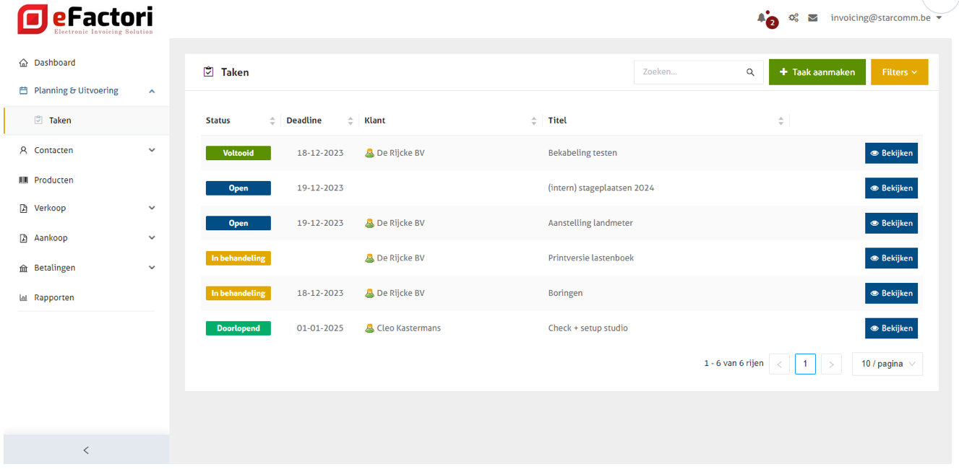Viewport: 959px width, 469px height.
Task: Click the Taak aanmaken button
Action: pos(817,72)
